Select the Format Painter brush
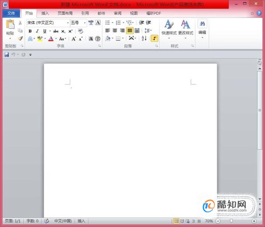Image resolution: width=265 pixels, height=227 pixels. click(x=21, y=38)
